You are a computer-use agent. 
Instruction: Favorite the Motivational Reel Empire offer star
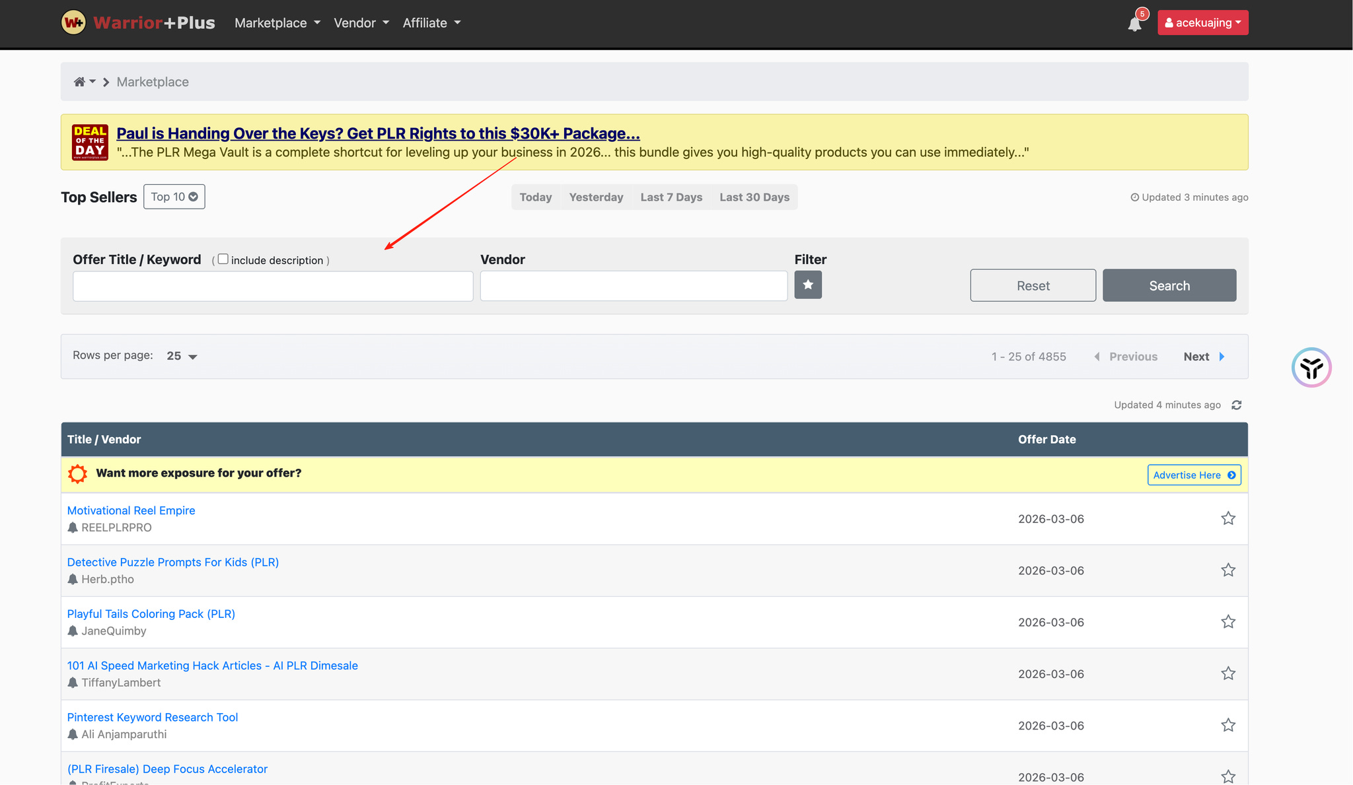coord(1227,518)
